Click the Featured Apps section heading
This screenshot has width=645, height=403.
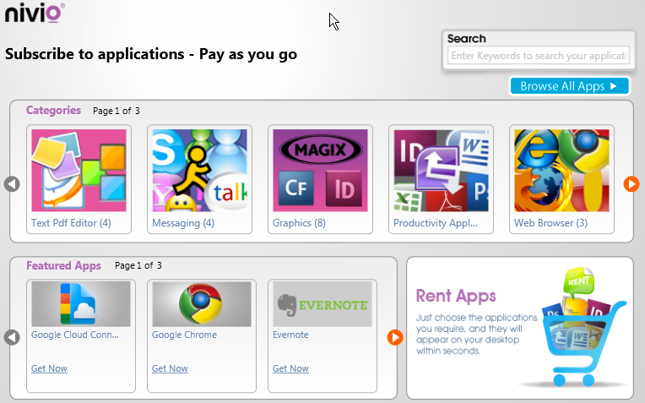tap(63, 266)
